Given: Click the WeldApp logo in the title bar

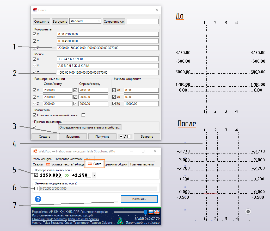Looking at the screenshot, I should [x=35, y=151].
